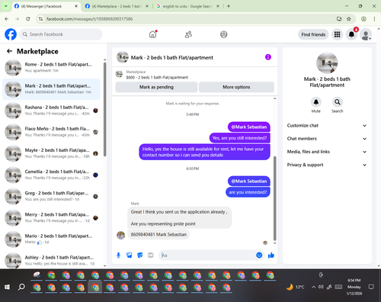
Task: Click the chat messages scrollbar
Action: point(274,198)
